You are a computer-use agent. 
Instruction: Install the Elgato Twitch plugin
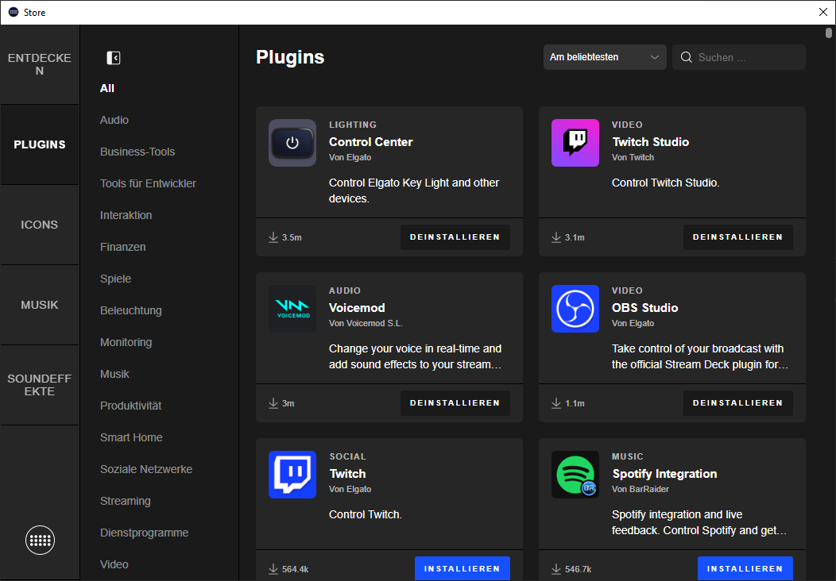tap(462, 568)
